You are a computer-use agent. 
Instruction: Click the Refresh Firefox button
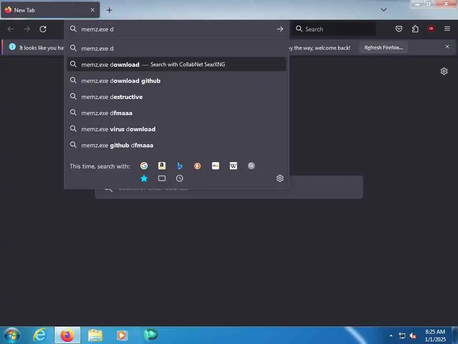click(x=383, y=47)
